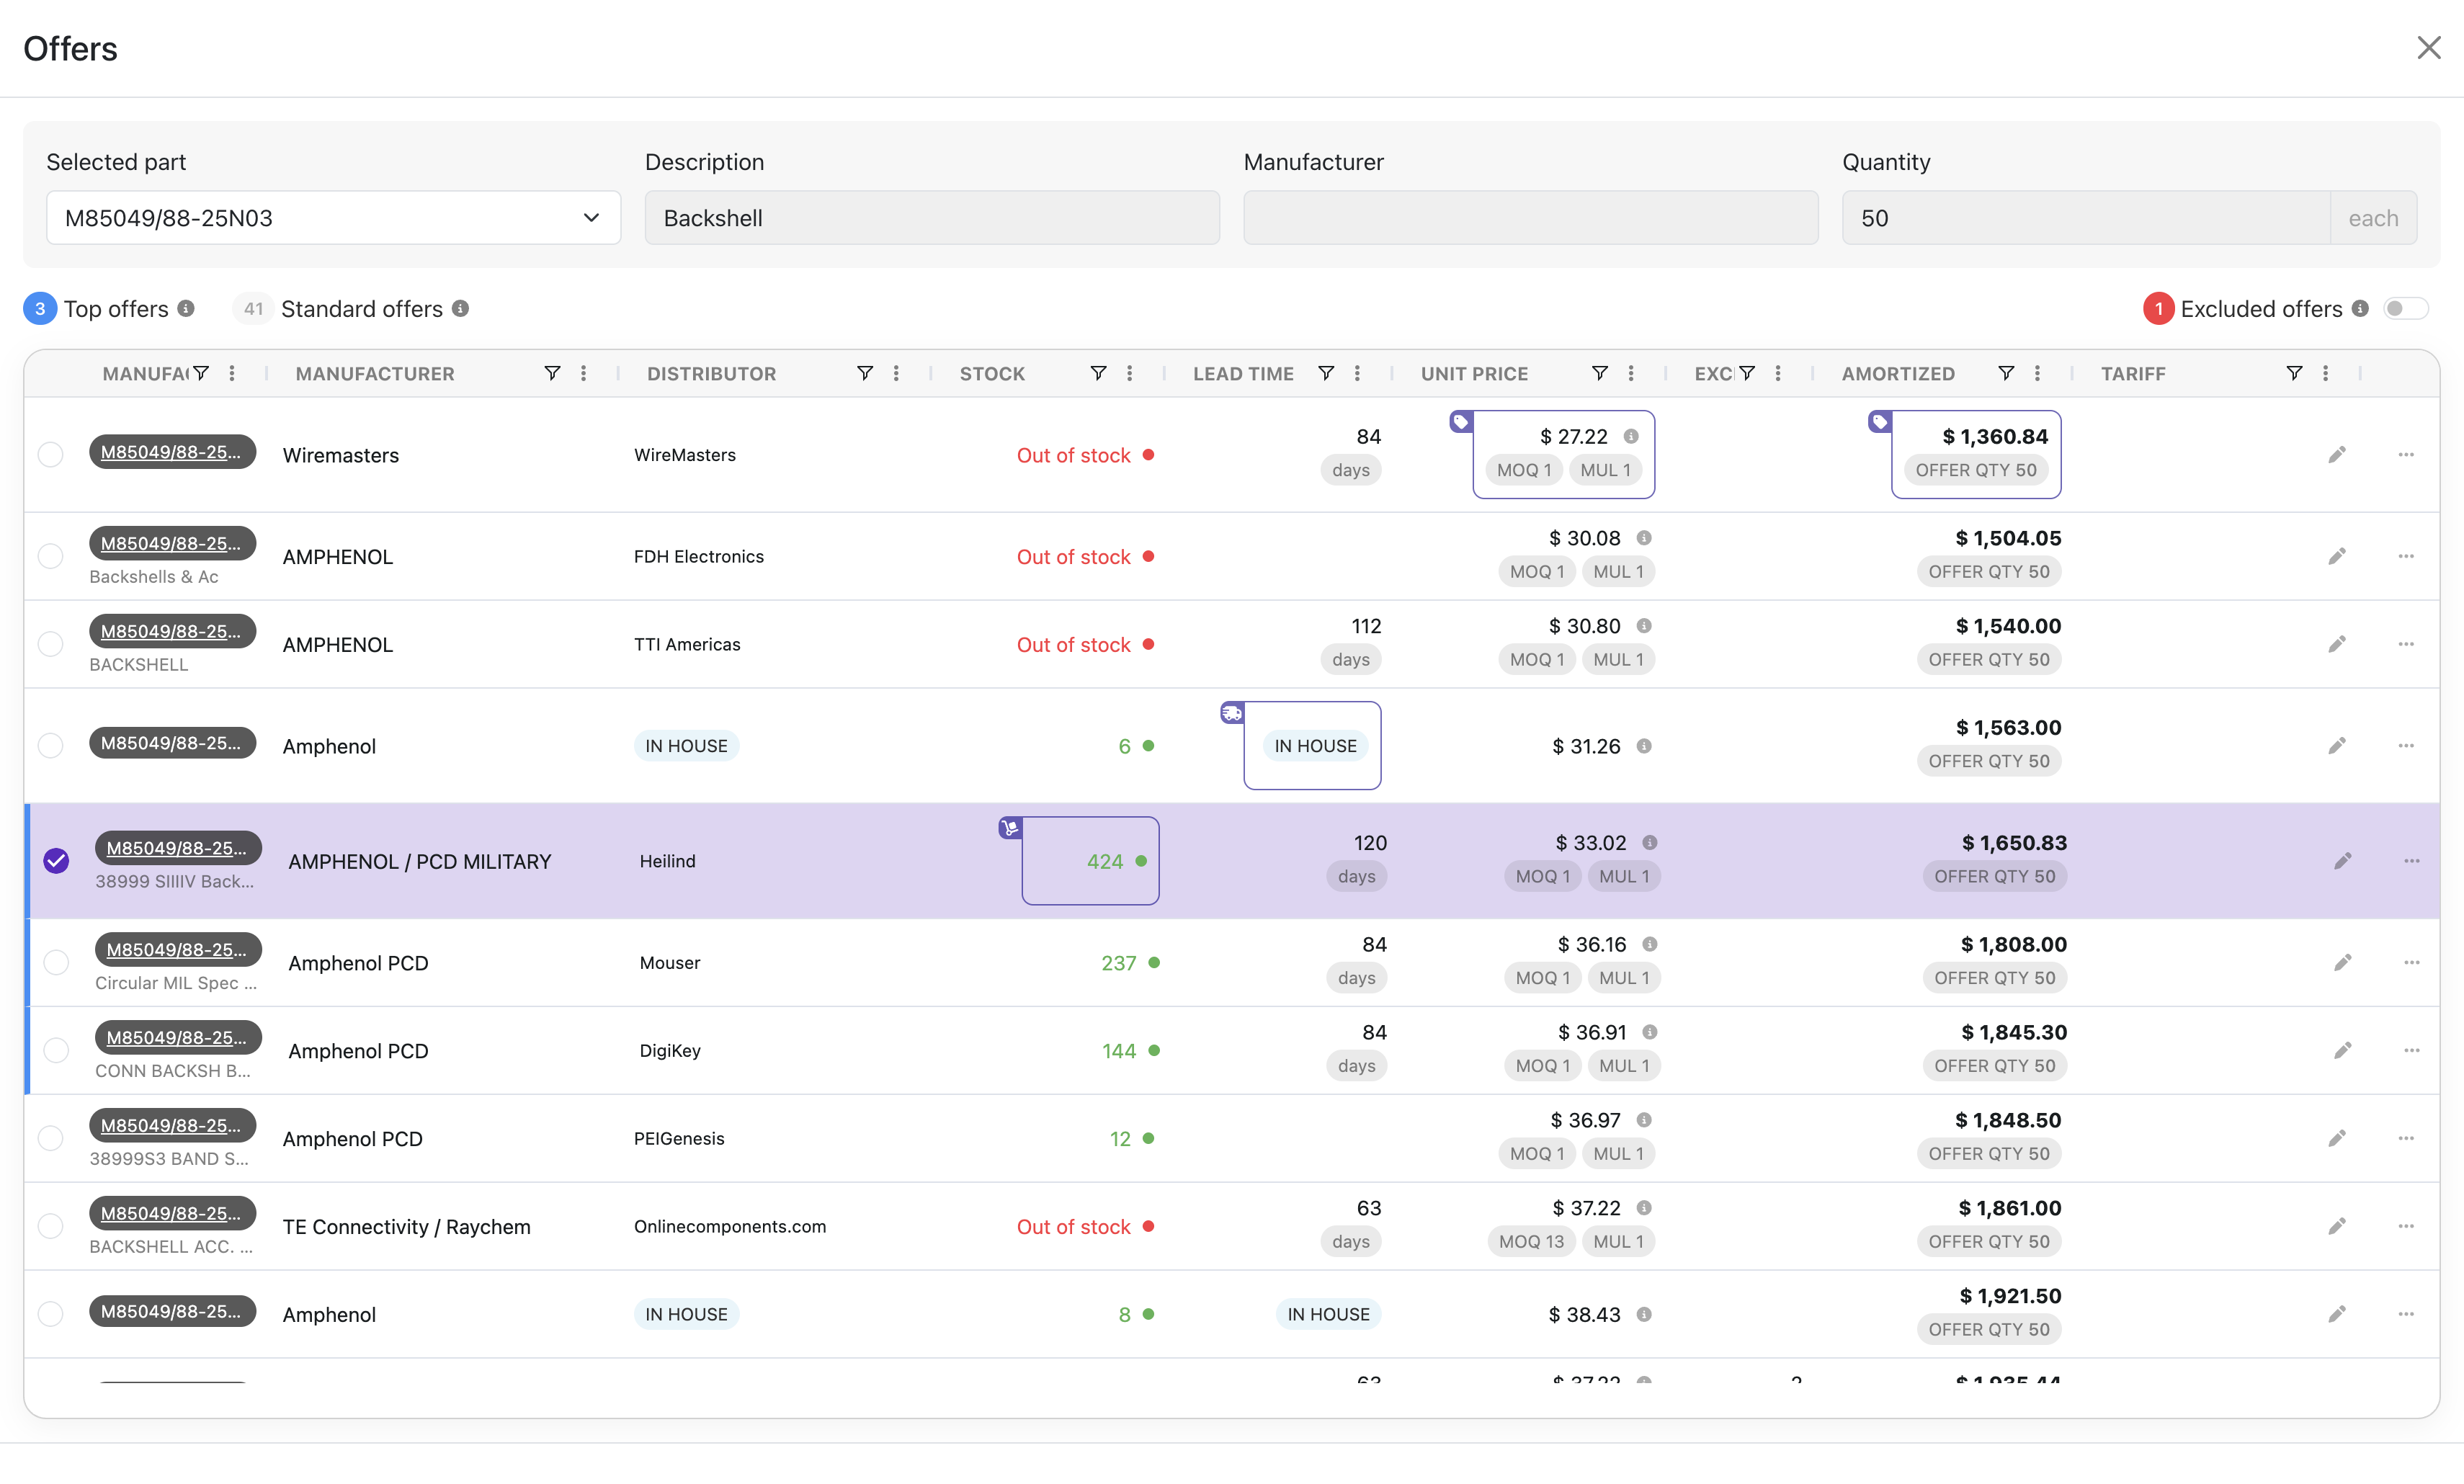
Task: Edit the Wiremasters offer pencil icon
Action: coord(2337,455)
